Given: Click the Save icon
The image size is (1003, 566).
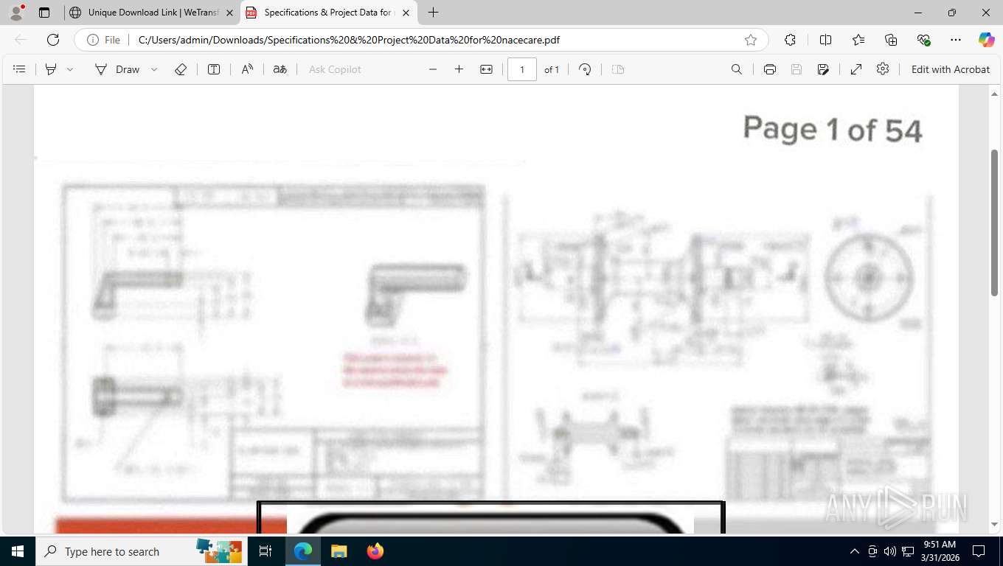Looking at the screenshot, I should 796,69.
